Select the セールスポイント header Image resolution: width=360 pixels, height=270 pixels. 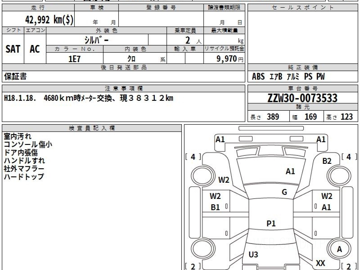pyautogui.click(x=303, y=8)
